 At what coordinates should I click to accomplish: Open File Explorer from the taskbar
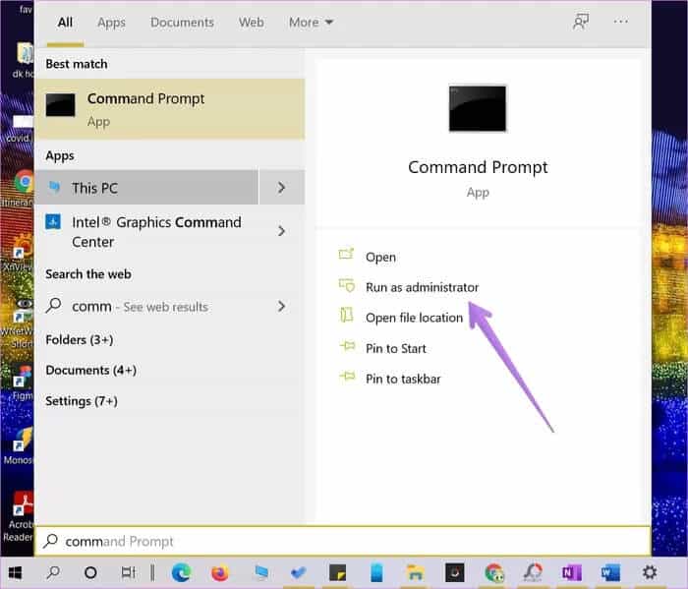[x=415, y=572]
